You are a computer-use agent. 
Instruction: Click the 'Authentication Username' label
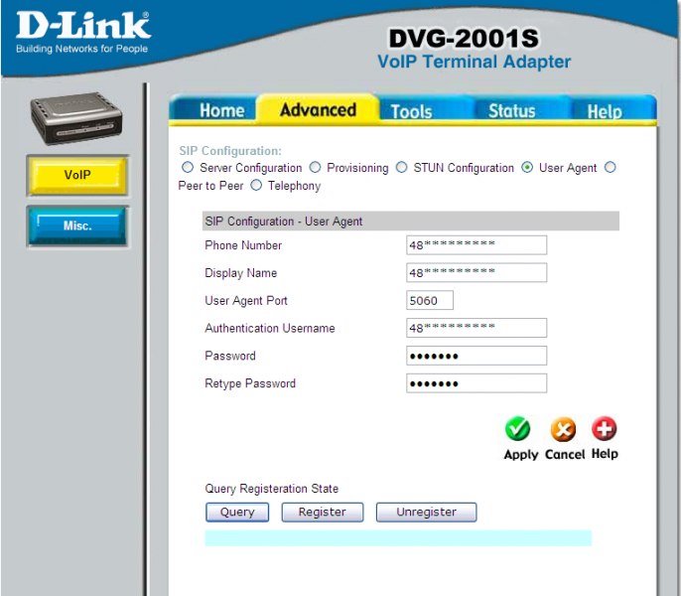click(x=270, y=328)
